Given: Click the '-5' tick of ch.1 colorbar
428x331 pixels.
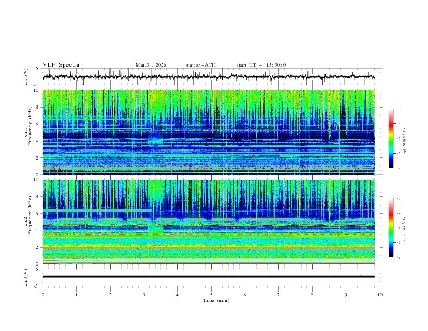Looking at the screenshot, I should click(398, 138).
